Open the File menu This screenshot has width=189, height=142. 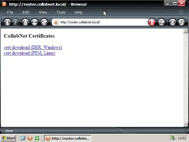pyautogui.click(x=10, y=12)
